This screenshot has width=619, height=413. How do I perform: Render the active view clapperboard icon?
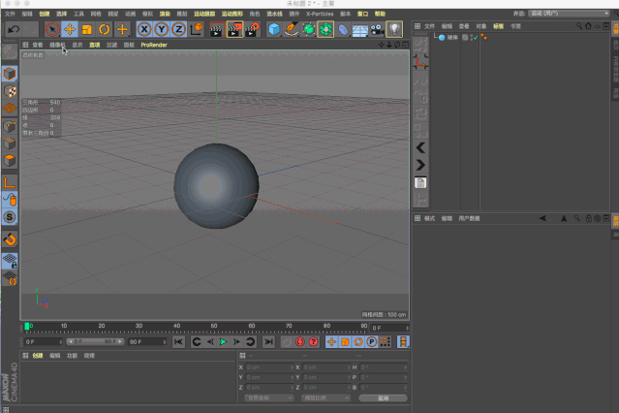(217, 30)
